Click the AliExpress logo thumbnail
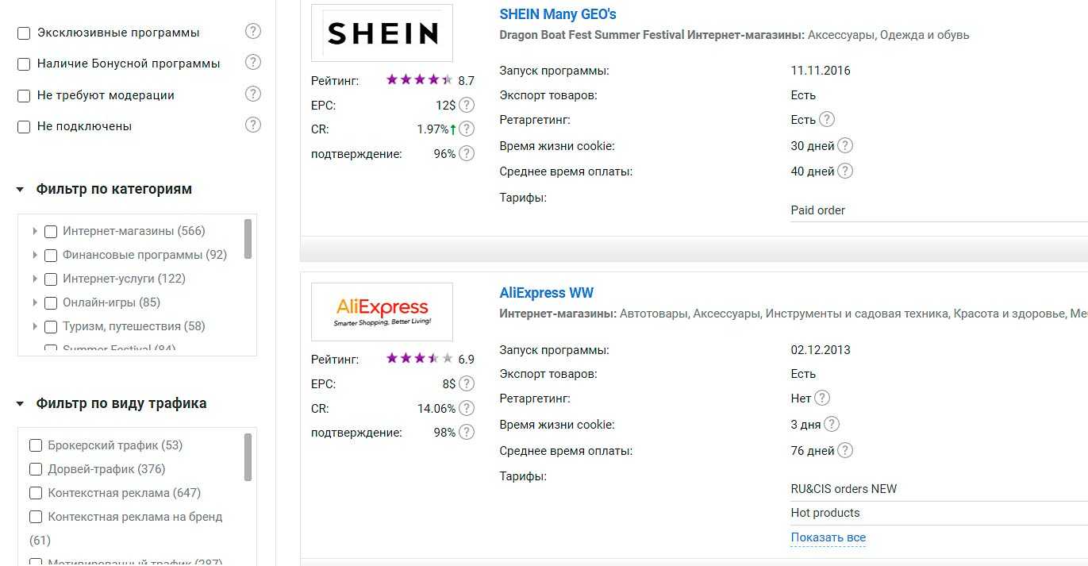Viewport: 1088px width, 566px height. 382,311
